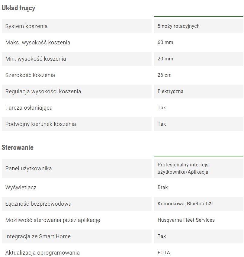Select the "Panel użytkownika" row label
This screenshot has height=257, width=244.
point(29,169)
